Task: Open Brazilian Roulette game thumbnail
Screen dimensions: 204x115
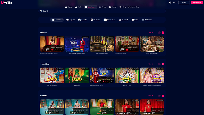Action: [102, 44]
